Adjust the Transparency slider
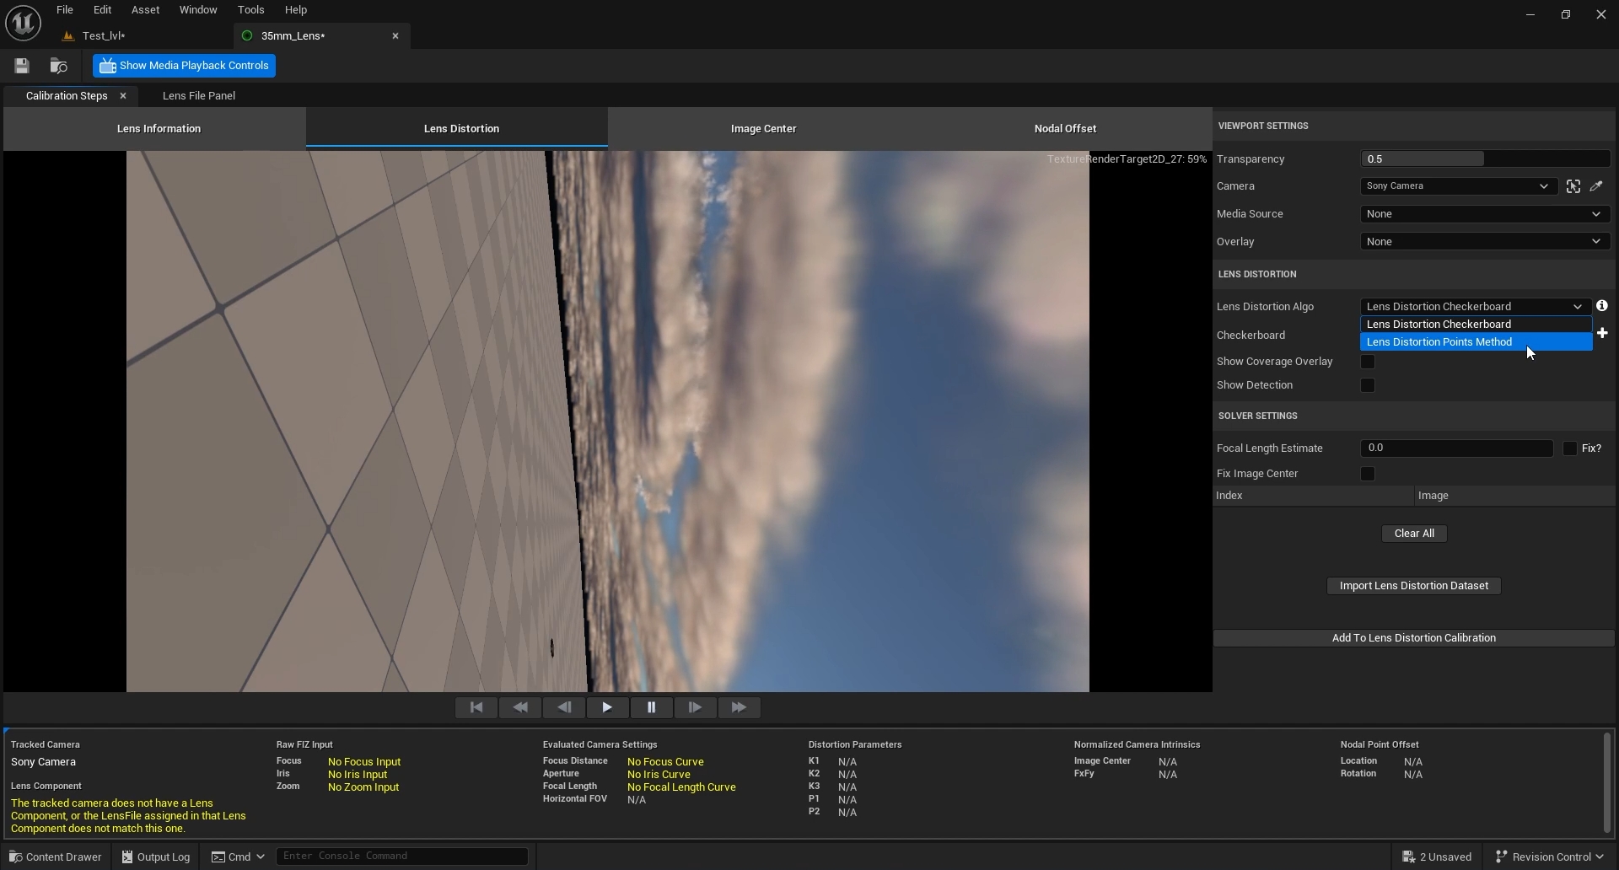 (1484, 159)
